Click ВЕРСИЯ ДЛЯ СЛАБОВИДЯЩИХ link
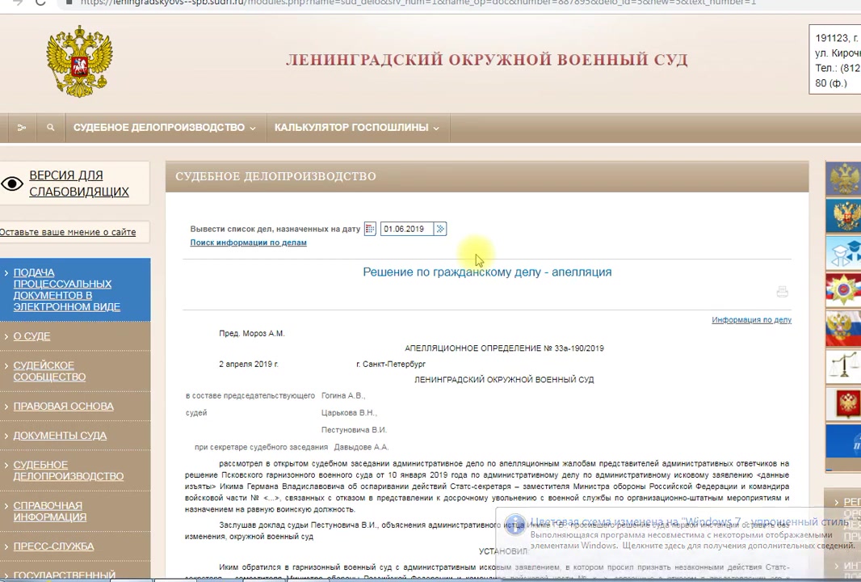 (x=79, y=183)
